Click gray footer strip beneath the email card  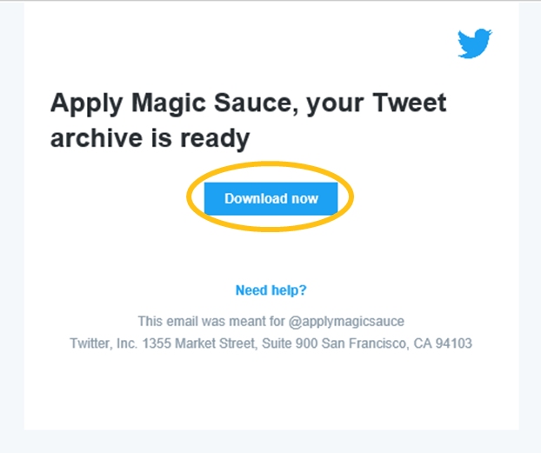tap(270, 442)
